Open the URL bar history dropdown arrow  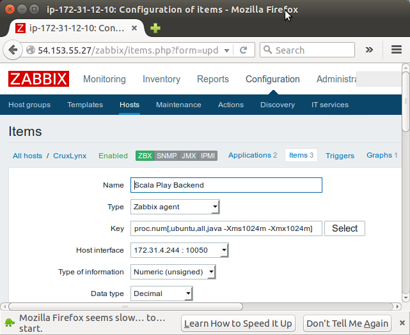tap(226, 50)
